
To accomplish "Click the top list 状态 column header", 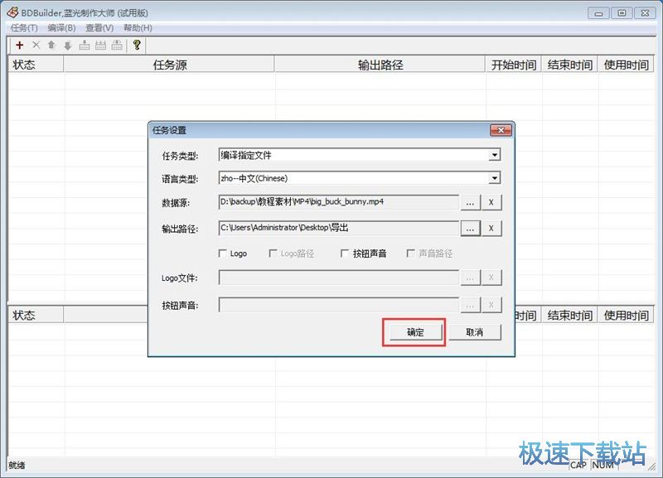I will point(36,65).
